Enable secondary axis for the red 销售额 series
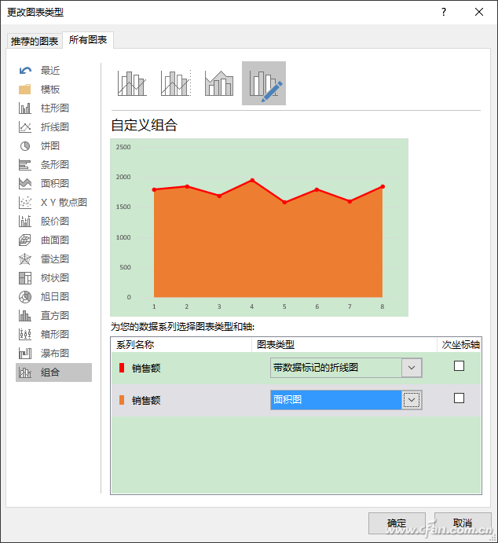The image size is (498, 543). point(459,366)
